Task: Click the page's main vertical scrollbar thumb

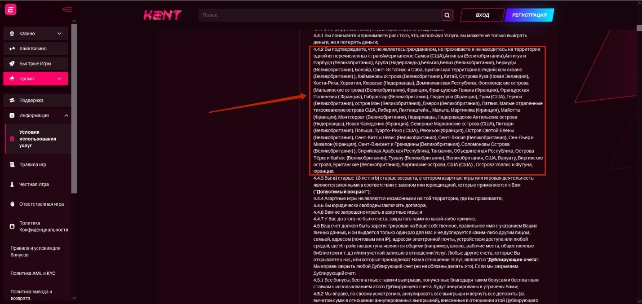Action: [x=639, y=27]
